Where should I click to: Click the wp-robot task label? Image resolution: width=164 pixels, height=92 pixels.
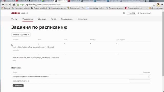coord(16,50)
